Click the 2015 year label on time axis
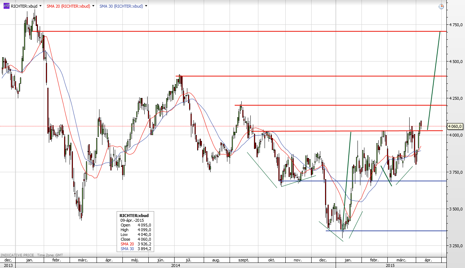 pyautogui.click(x=391, y=265)
